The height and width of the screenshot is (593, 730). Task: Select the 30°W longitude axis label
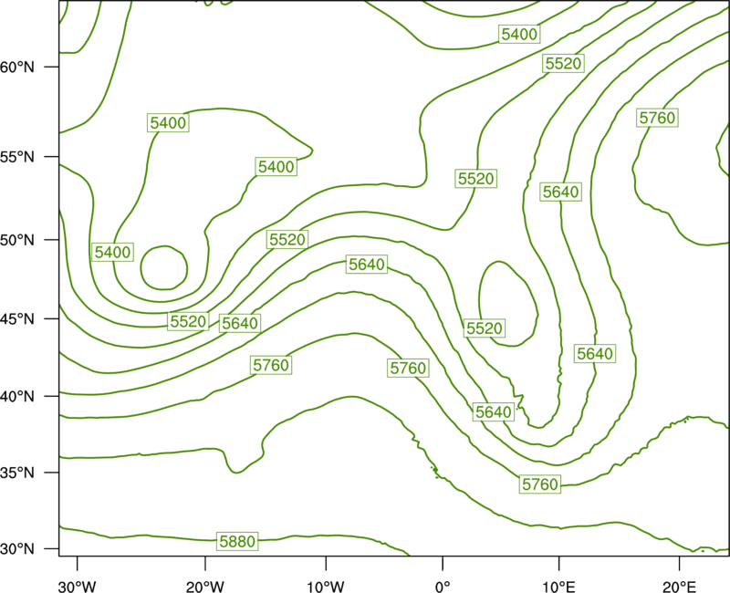[x=78, y=587]
